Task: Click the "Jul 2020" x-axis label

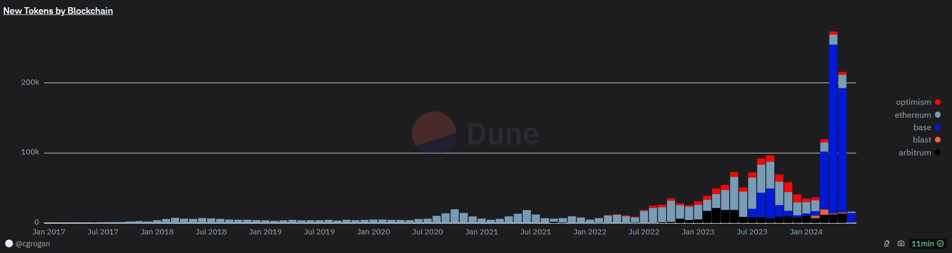Action: pyautogui.click(x=427, y=232)
